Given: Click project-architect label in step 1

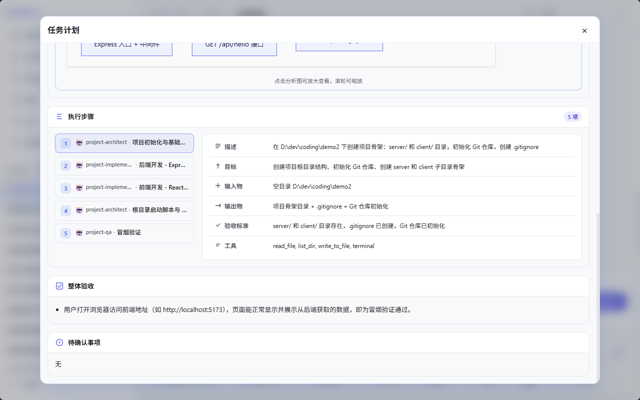Looking at the screenshot, I should 106,142.
